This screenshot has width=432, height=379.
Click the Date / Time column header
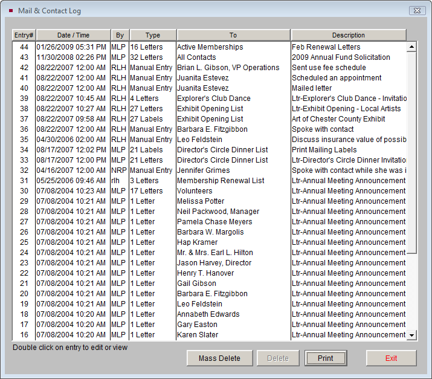click(x=73, y=35)
